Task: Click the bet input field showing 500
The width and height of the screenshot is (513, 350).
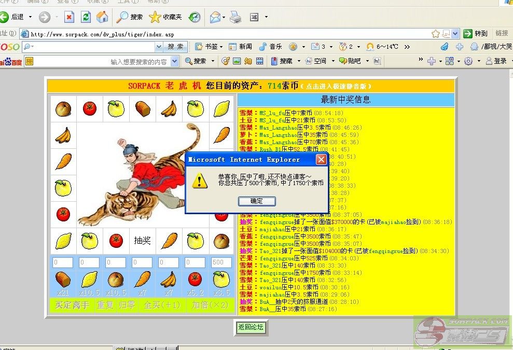Action: tap(221, 263)
